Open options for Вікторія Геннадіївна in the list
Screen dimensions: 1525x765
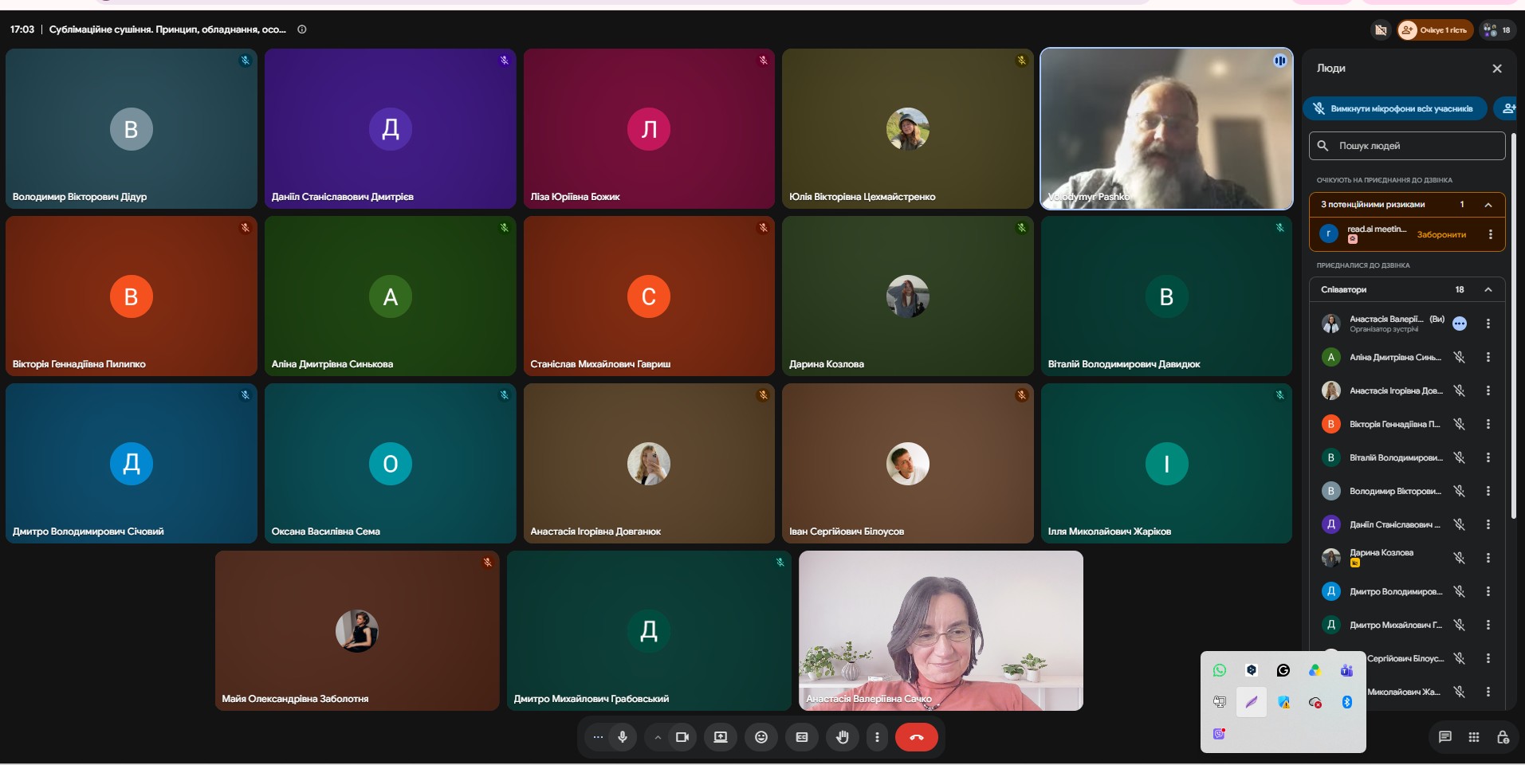(x=1488, y=424)
